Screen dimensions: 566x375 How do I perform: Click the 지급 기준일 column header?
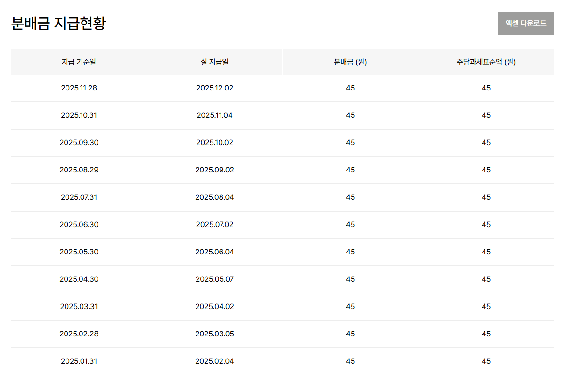[79, 62]
